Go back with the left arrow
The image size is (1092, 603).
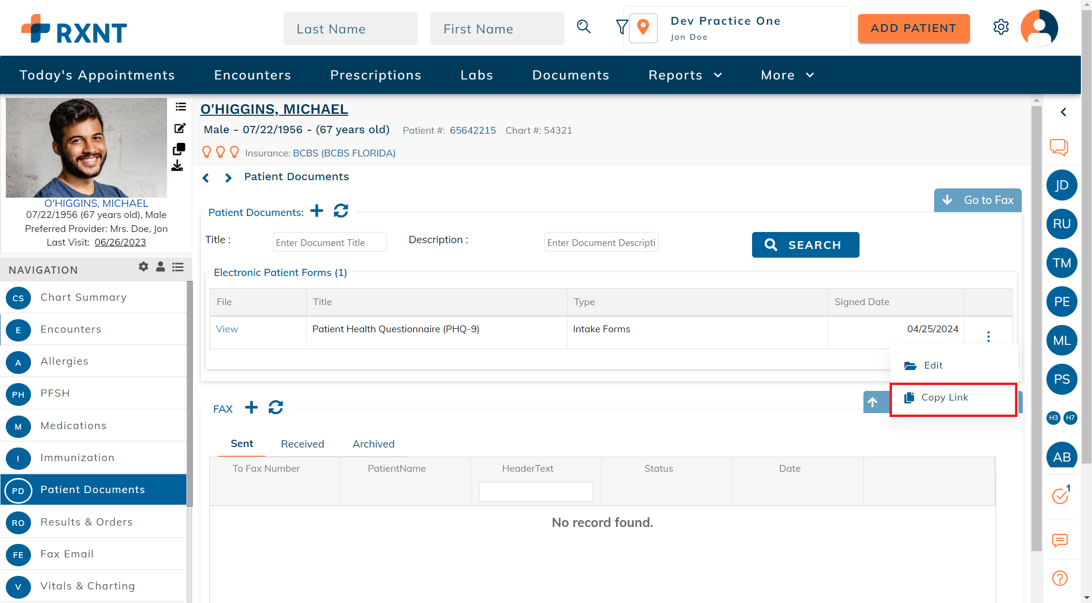pyautogui.click(x=206, y=178)
